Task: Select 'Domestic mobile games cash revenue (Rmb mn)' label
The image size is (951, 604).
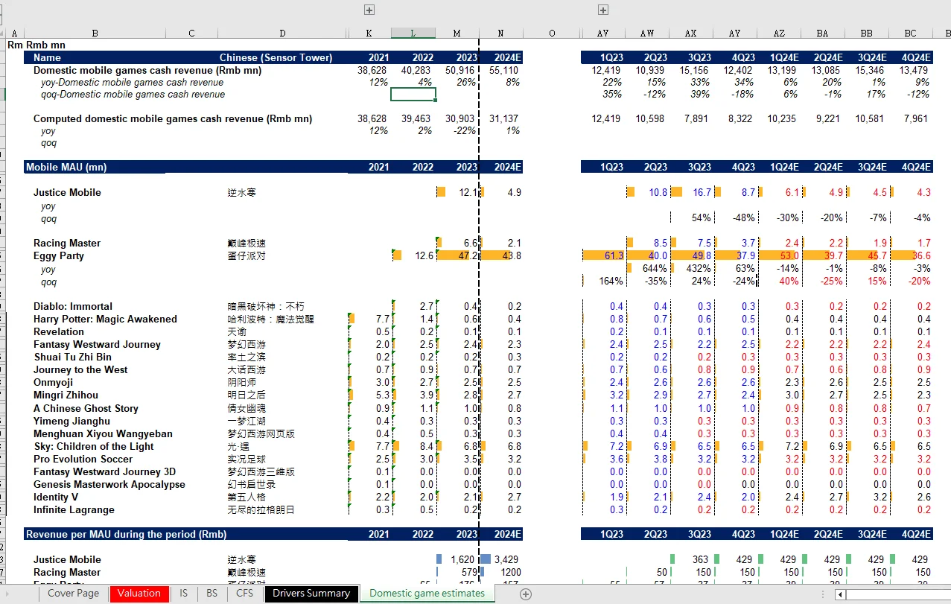Action: coord(147,70)
